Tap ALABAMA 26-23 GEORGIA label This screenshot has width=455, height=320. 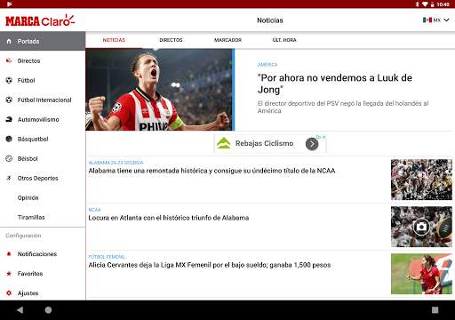[x=116, y=163]
